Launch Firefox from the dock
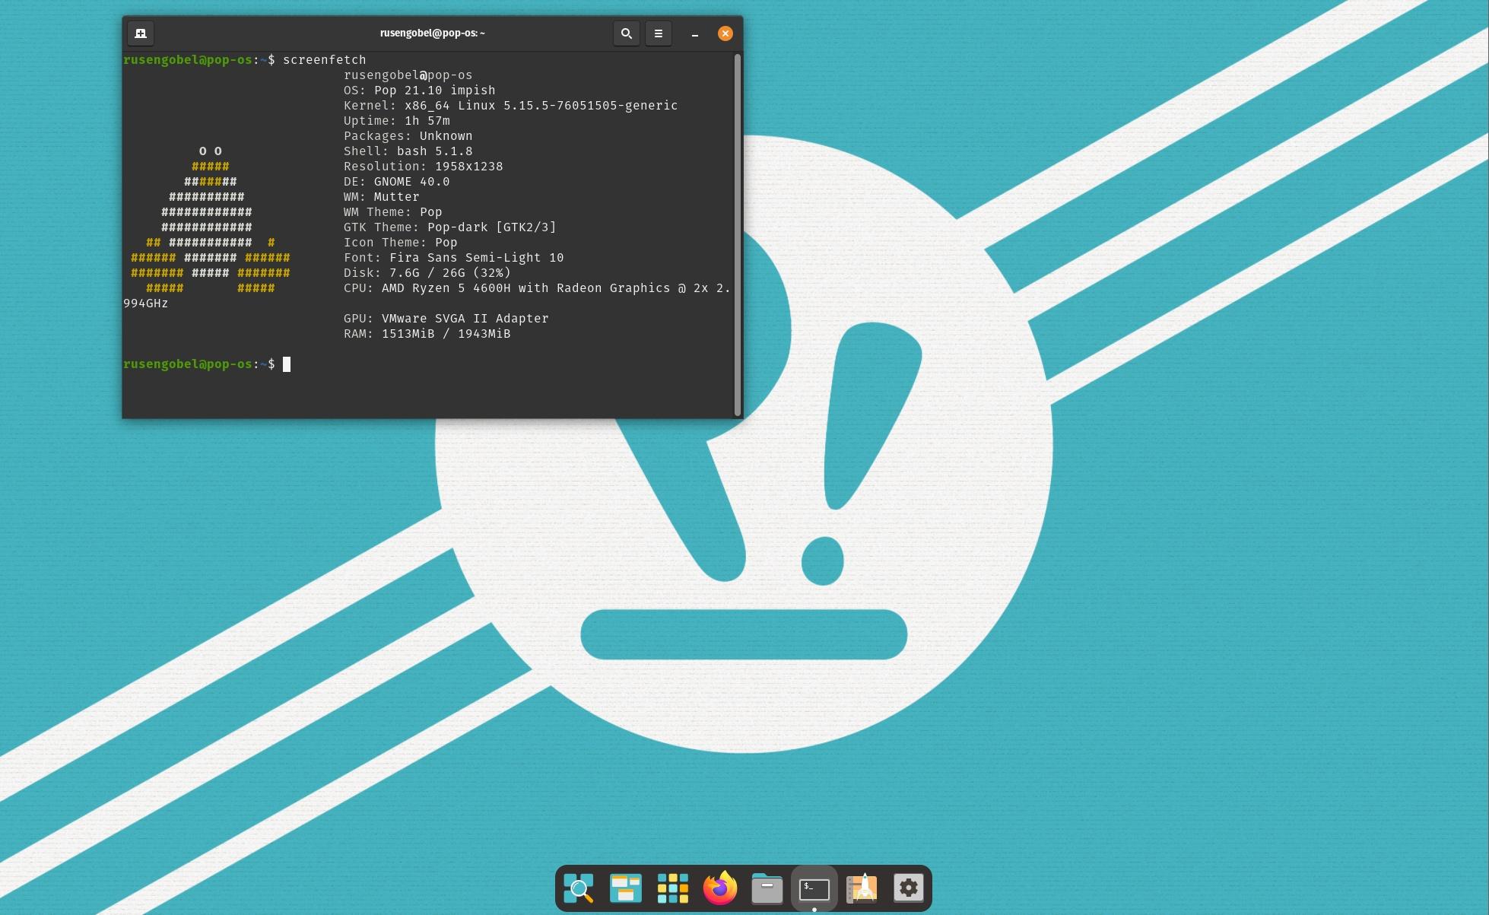Screen dimensions: 1489x915 [x=720, y=888]
